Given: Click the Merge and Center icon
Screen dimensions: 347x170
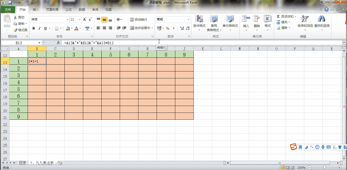Looking at the screenshot, I should [x=132, y=28].
